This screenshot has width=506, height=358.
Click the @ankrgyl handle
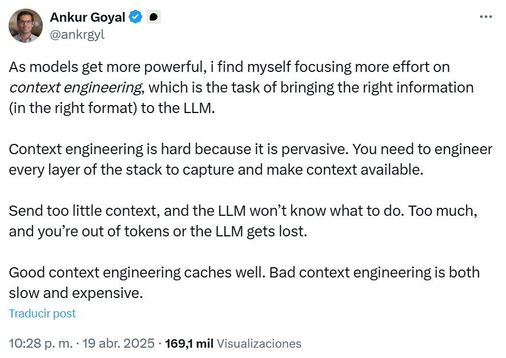coord(77,34)
